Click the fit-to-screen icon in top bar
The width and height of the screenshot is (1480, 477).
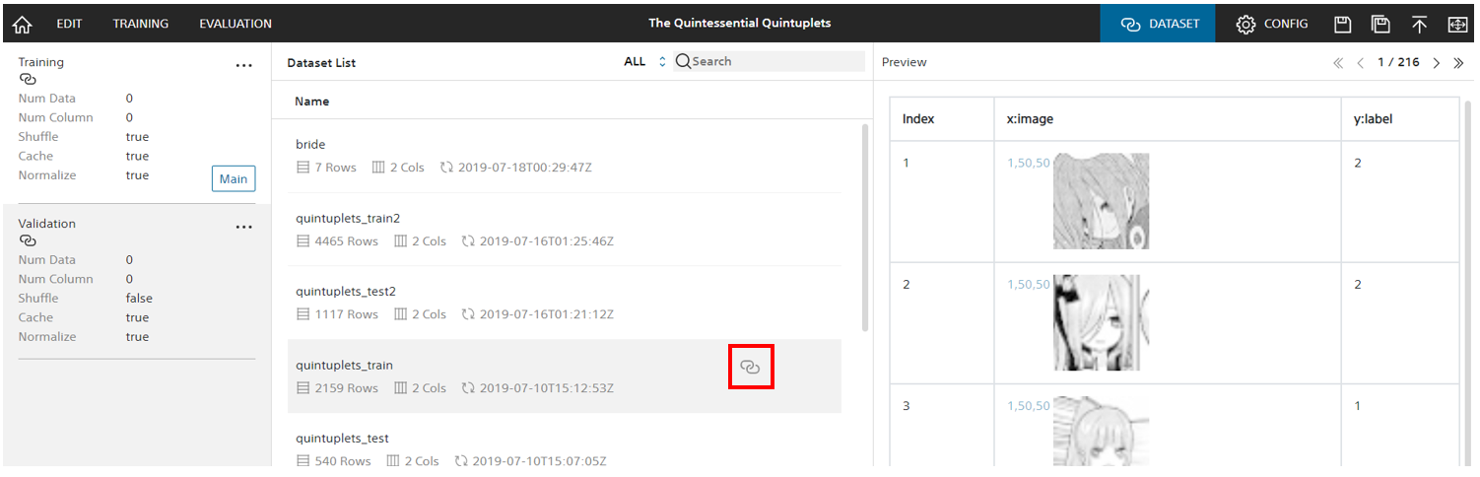pyautogui.click(x=1457, y=24)
